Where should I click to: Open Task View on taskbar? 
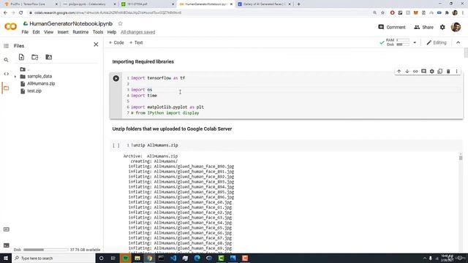pyautogui.click(x=113, y=258)
